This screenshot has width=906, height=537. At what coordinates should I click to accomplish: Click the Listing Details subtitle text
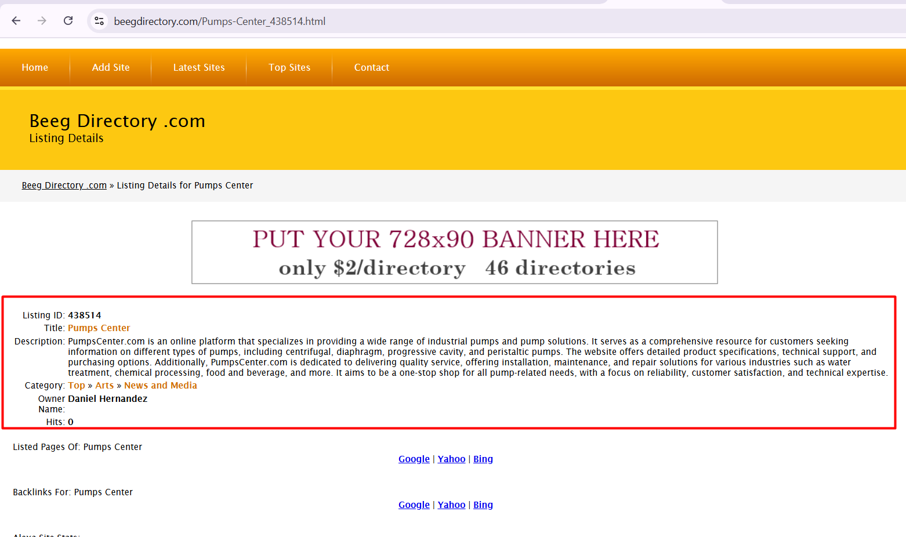[x=66, y=139]
